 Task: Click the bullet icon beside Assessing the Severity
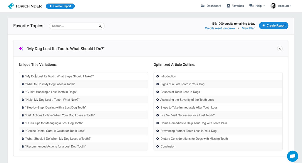pyautogui.click(x=157, y=100)
